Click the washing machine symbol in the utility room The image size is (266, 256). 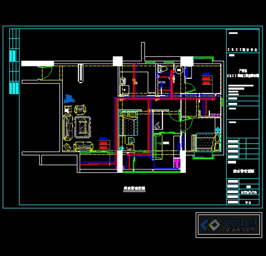[123, 81]
